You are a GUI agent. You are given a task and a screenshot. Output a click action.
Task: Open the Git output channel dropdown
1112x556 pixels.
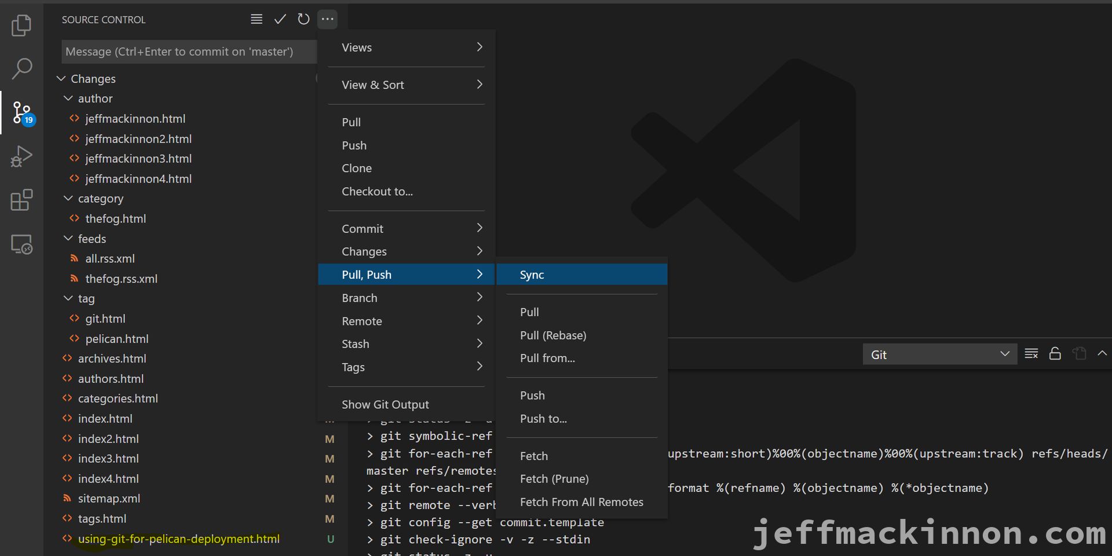point(939,354)
